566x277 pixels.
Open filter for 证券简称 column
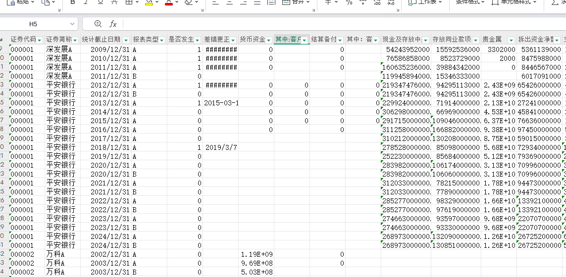(75, 40)
